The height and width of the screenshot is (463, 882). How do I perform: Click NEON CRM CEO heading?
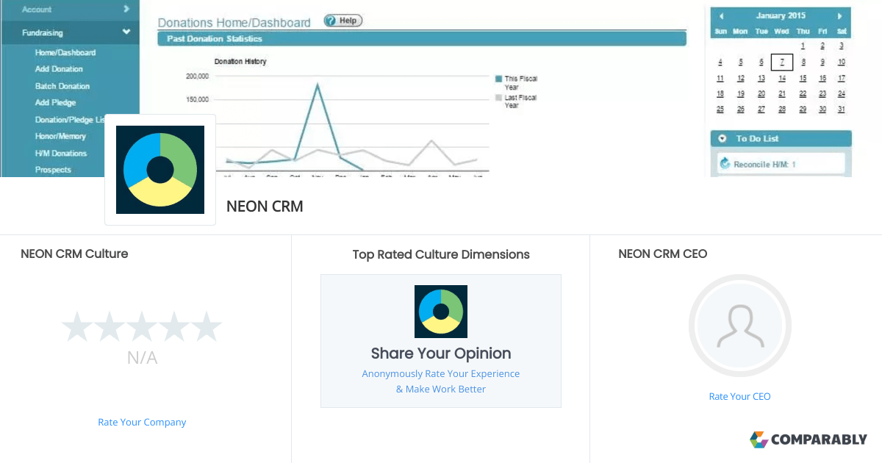coord(663,254)
